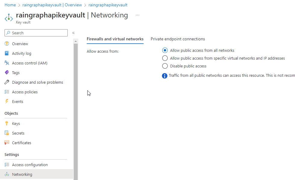Screen dimensions: 295x180
Task: Go to Home breadcrumb link
Action: [x=10, y=5]
